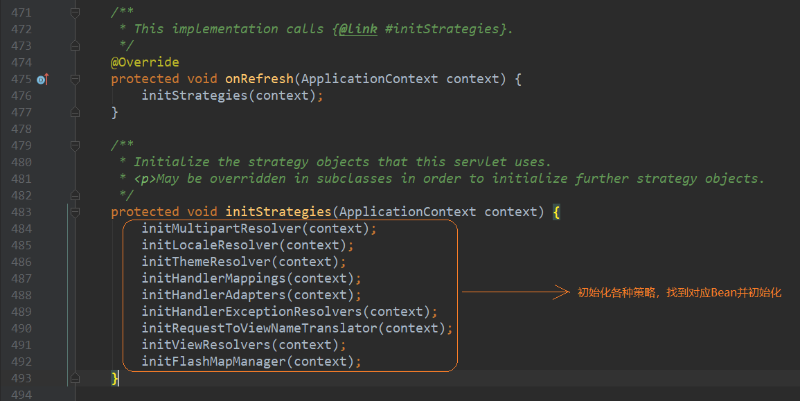
Task: Click the fold end marker at line 473
Action: (75, 46)
